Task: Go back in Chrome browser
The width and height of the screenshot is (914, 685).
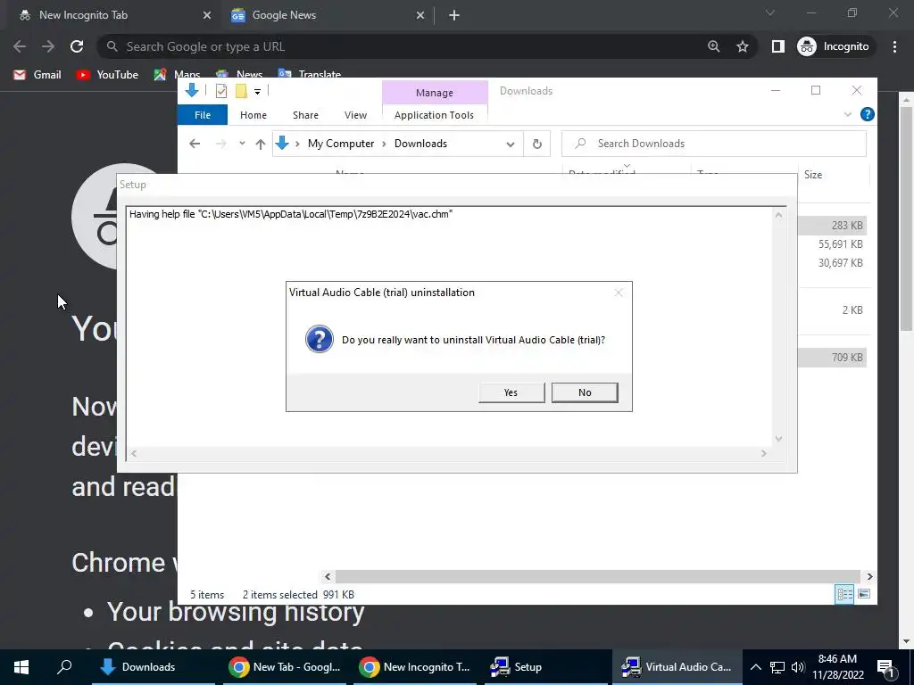Action: coord(20,46)
